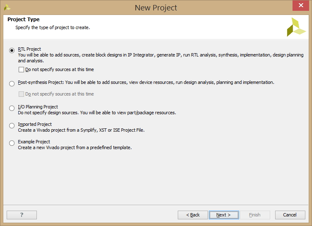The height and width of the screenshot is (226, 312).
Task: Click the Vivado logo in the header
Action: (x=296, y=27)
